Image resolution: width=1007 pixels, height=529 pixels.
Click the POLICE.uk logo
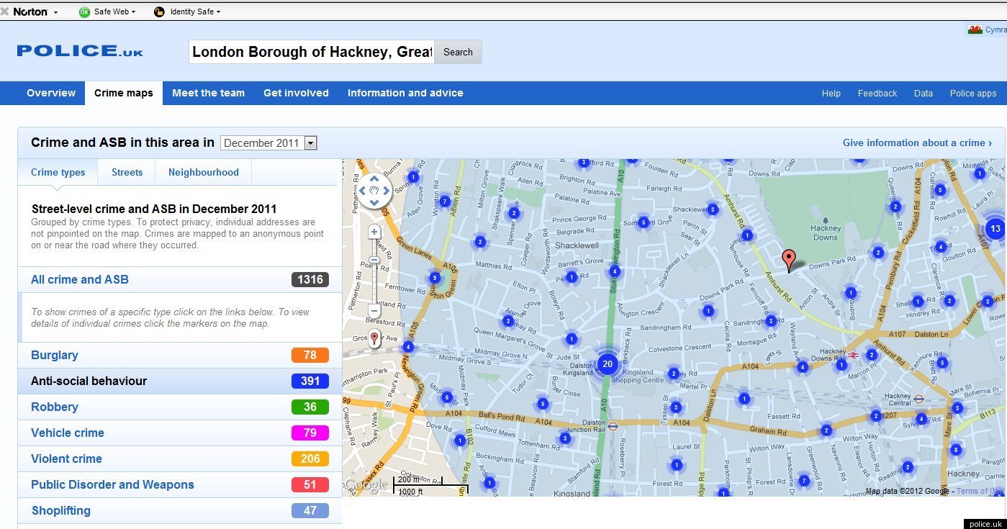[x=80, y=51]
